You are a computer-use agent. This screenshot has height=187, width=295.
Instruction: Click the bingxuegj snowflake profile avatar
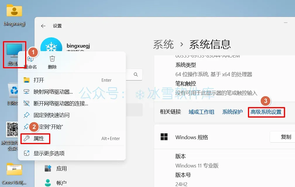pyautogui.click(x=51, y=45)
